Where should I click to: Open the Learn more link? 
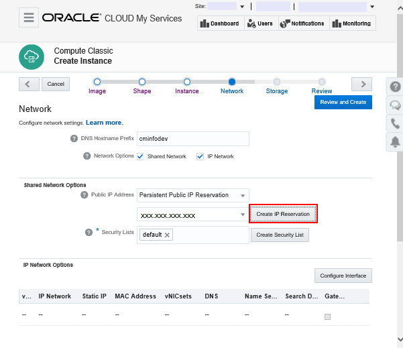[x=105, y=123]
